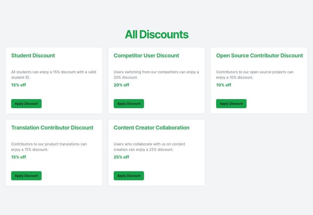Click the competitor switching description text

click(x=156, y=75)
